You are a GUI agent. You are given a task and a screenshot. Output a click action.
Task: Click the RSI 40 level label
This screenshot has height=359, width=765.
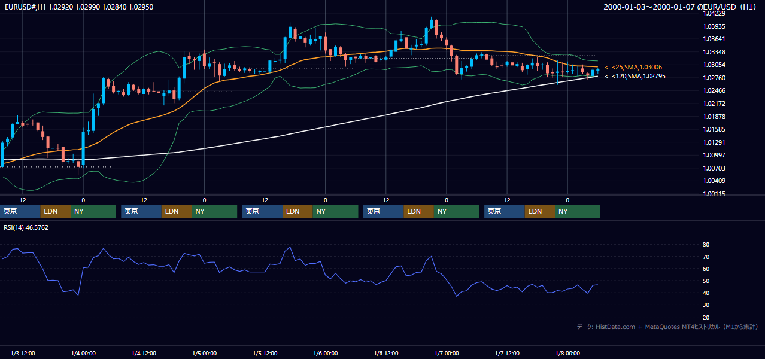(706, 293)
